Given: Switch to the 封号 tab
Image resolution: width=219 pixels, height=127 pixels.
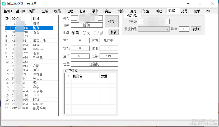Looking at the screenshot, I should pyautogui.click(x=184, y=11).
